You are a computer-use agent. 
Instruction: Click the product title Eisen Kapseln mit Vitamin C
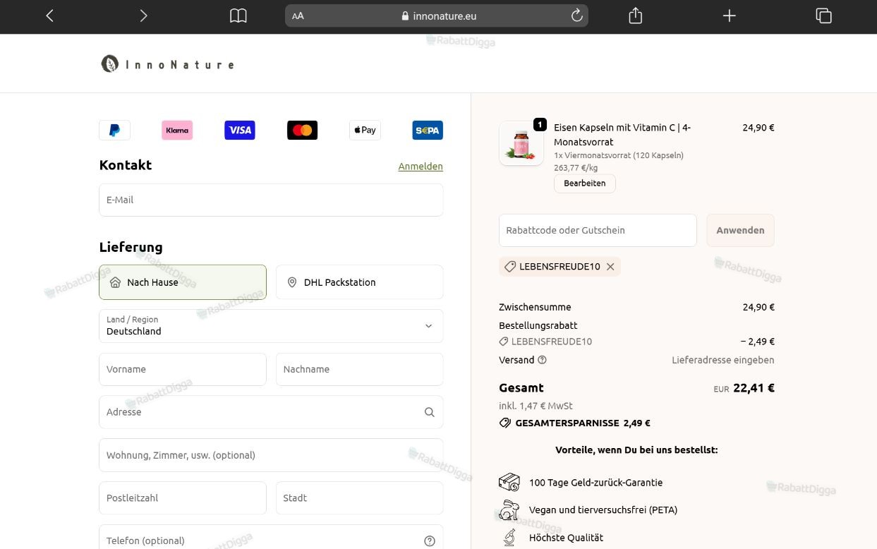622,135
